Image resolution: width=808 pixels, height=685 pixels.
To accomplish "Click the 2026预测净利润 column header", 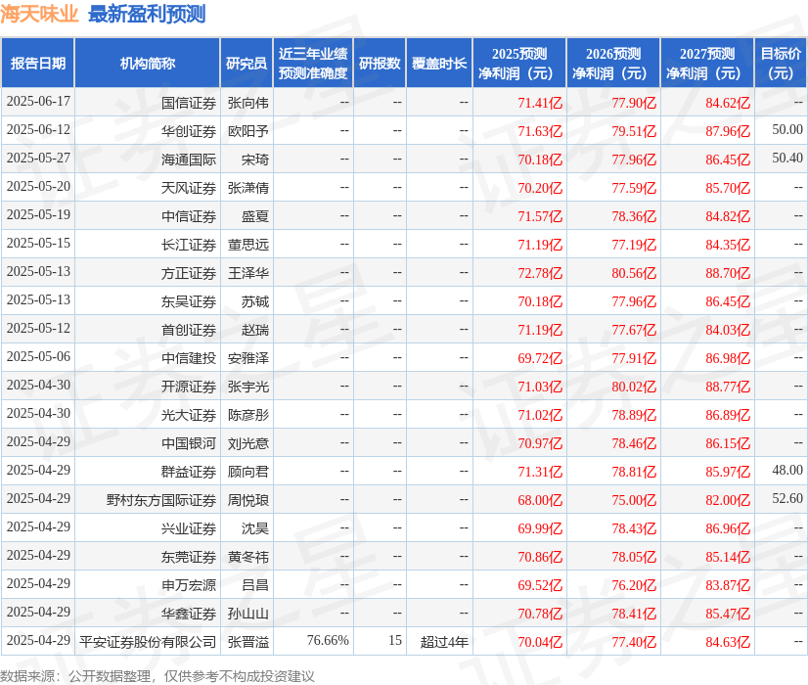I will pyautogui.click(x=613, y=63).
